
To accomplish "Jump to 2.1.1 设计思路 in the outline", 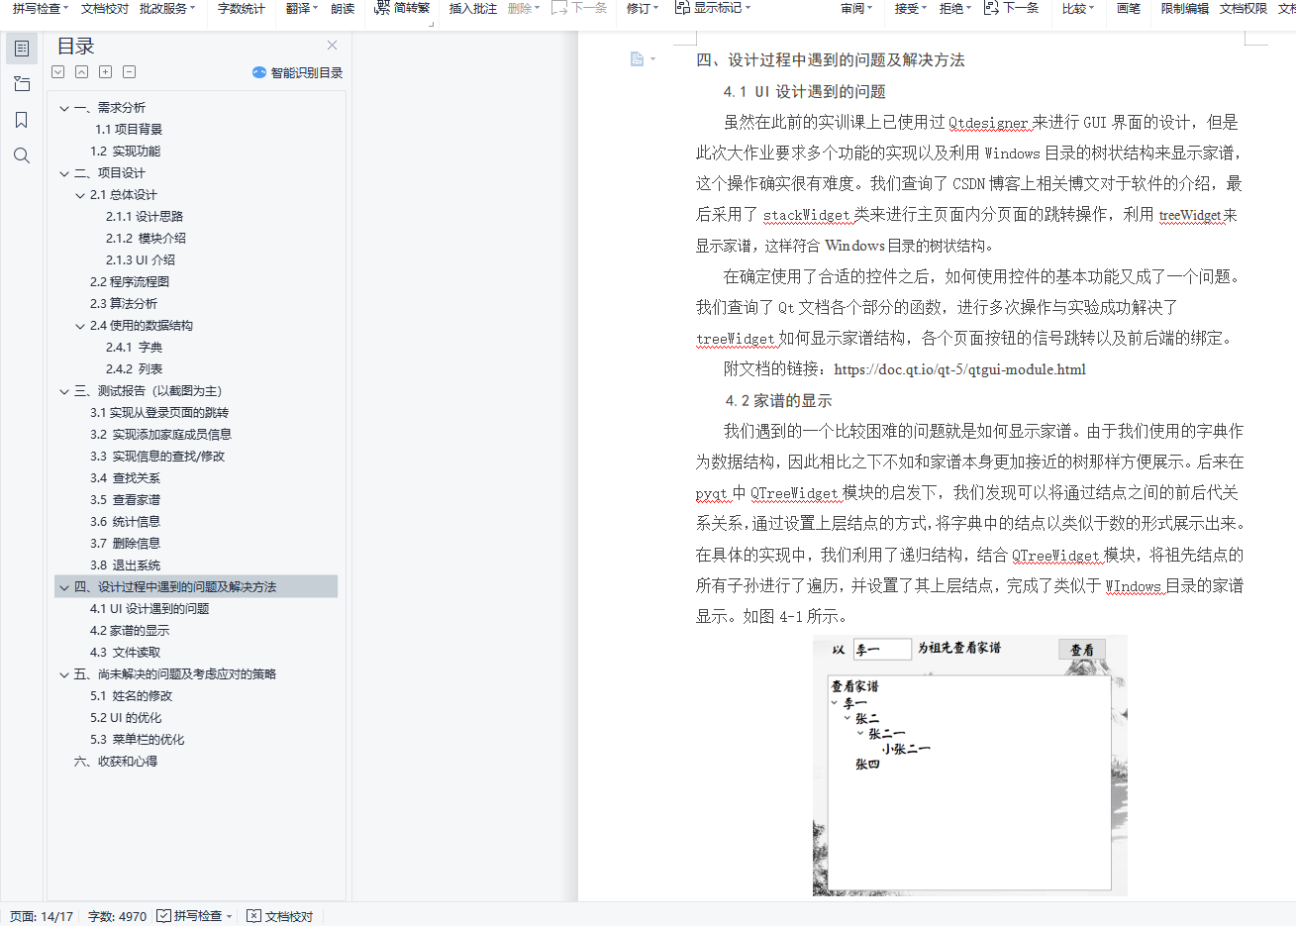I will point(145,217).
